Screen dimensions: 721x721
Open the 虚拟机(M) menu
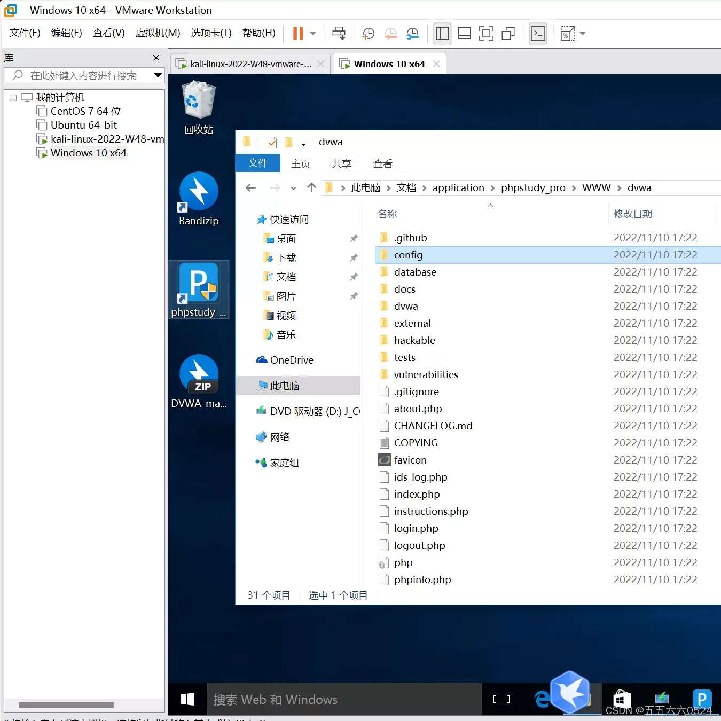coord(158,33)
